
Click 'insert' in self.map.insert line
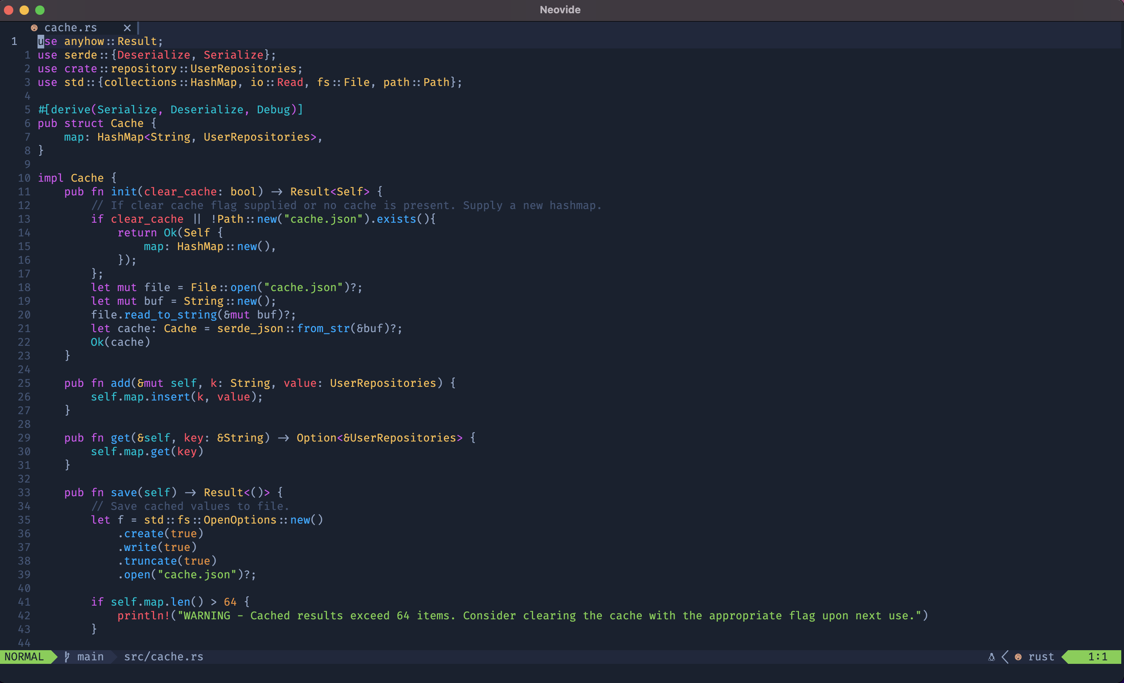coord(171,397)
